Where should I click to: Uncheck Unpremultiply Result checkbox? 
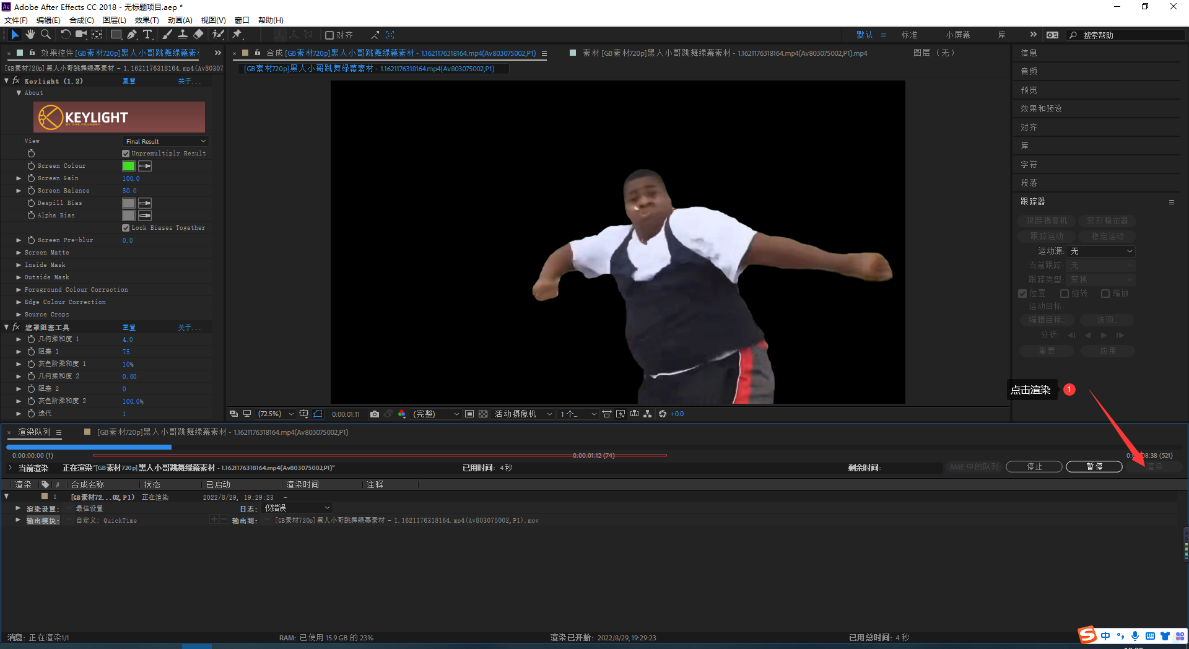[126, 154]
